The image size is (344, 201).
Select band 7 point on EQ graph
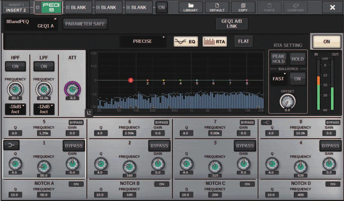(230, 80)
